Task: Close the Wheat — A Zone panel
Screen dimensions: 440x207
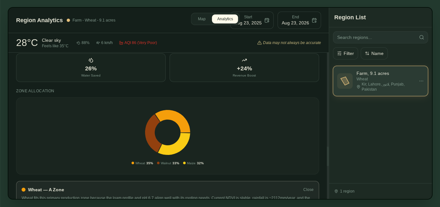Action: 308,190
